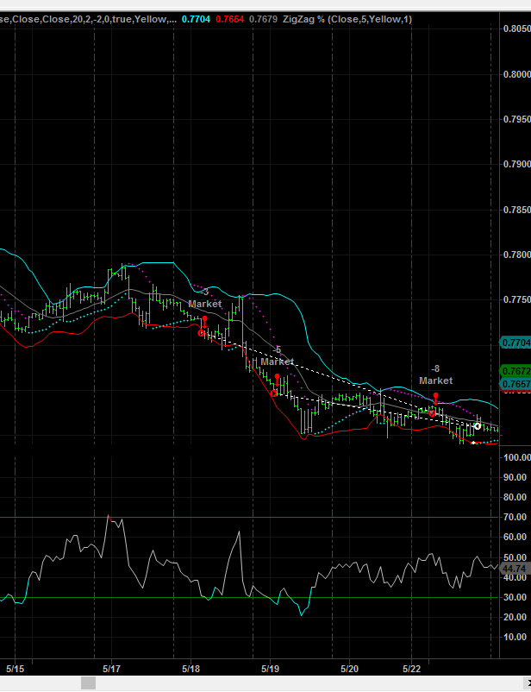Click the 5/17 date label on the time axis
This screenshot has width=531, height=692.
[111, 668]
